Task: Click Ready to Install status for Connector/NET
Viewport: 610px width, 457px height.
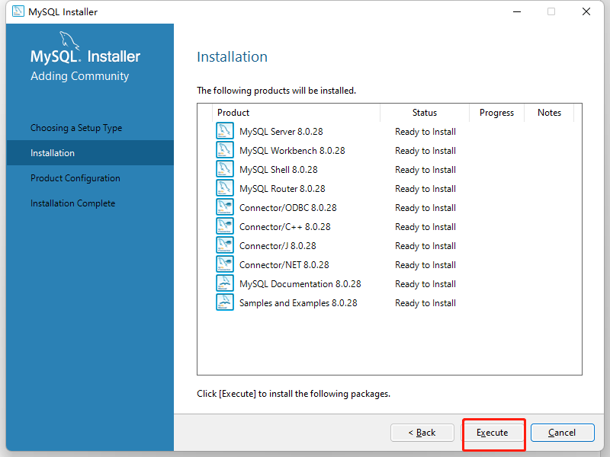Action: pos(425,265)
